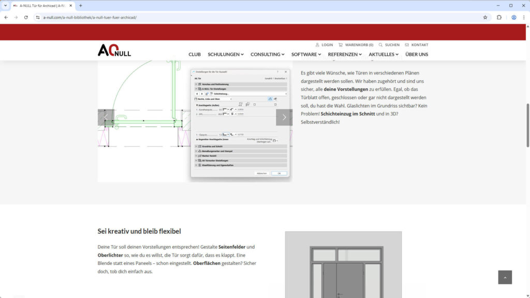Show next slide in image carousel
The width and height of the screenshot is (530, 298).
[x=284, y=117]
